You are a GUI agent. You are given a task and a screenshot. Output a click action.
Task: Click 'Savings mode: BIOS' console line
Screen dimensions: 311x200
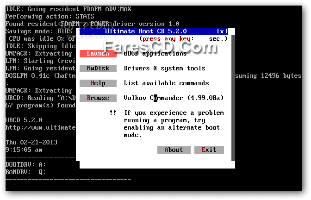pyautogui.click(x=39, y=31)
